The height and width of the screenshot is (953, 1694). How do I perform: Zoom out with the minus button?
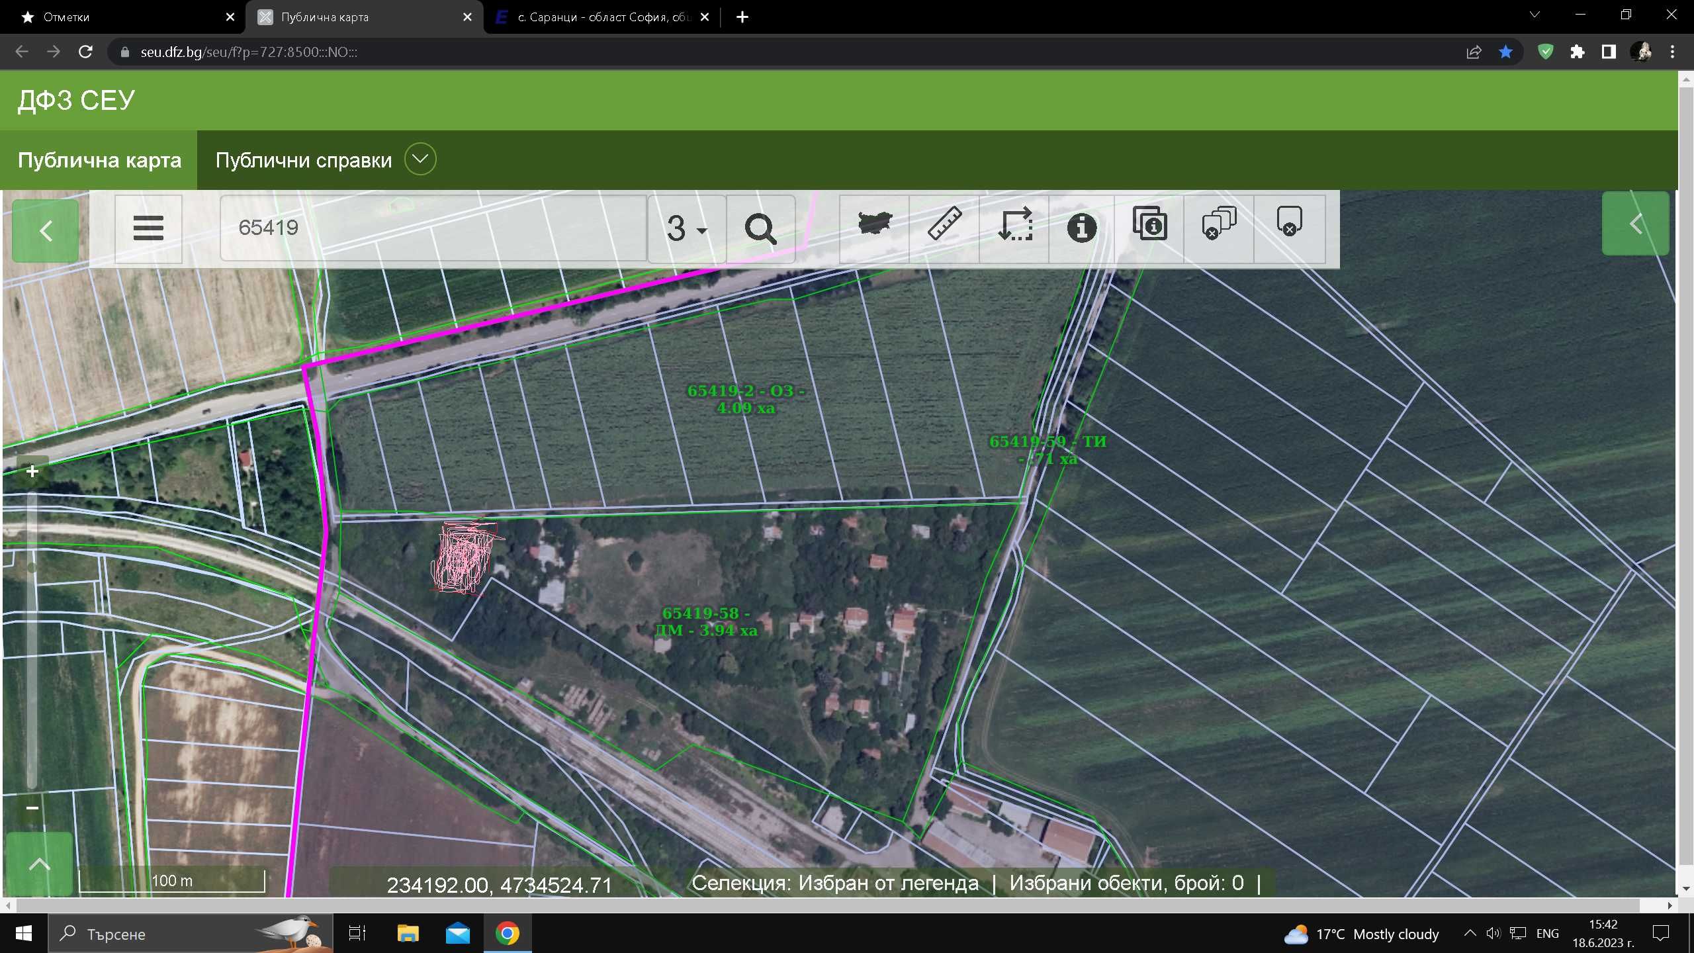(x=32, y=808)
